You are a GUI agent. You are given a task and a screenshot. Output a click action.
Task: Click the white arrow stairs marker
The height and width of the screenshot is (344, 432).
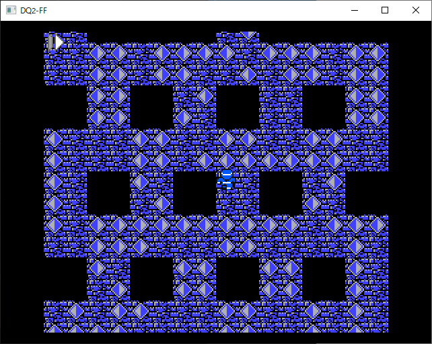56,42
